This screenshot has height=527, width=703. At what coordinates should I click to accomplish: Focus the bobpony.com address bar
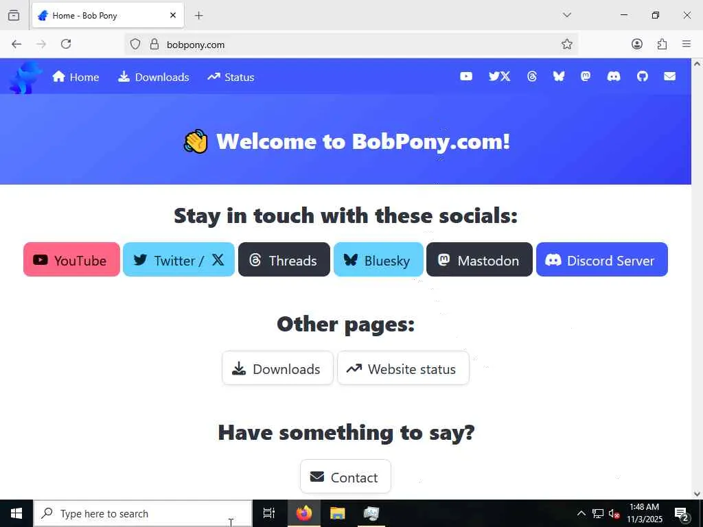[351, 45]
